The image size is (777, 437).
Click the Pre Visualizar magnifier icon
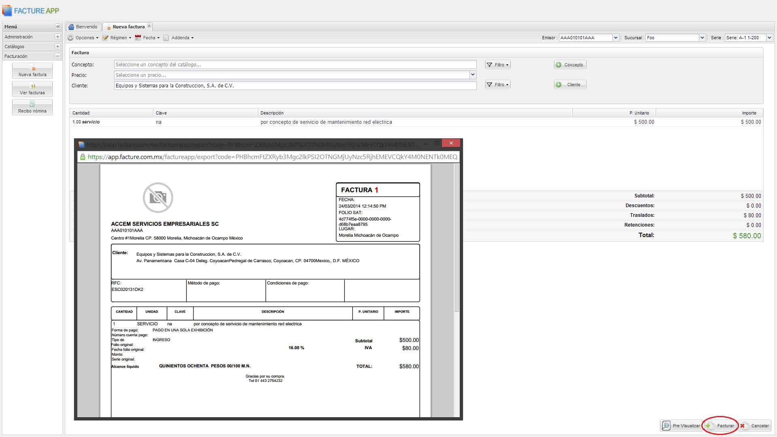[666, 426]
